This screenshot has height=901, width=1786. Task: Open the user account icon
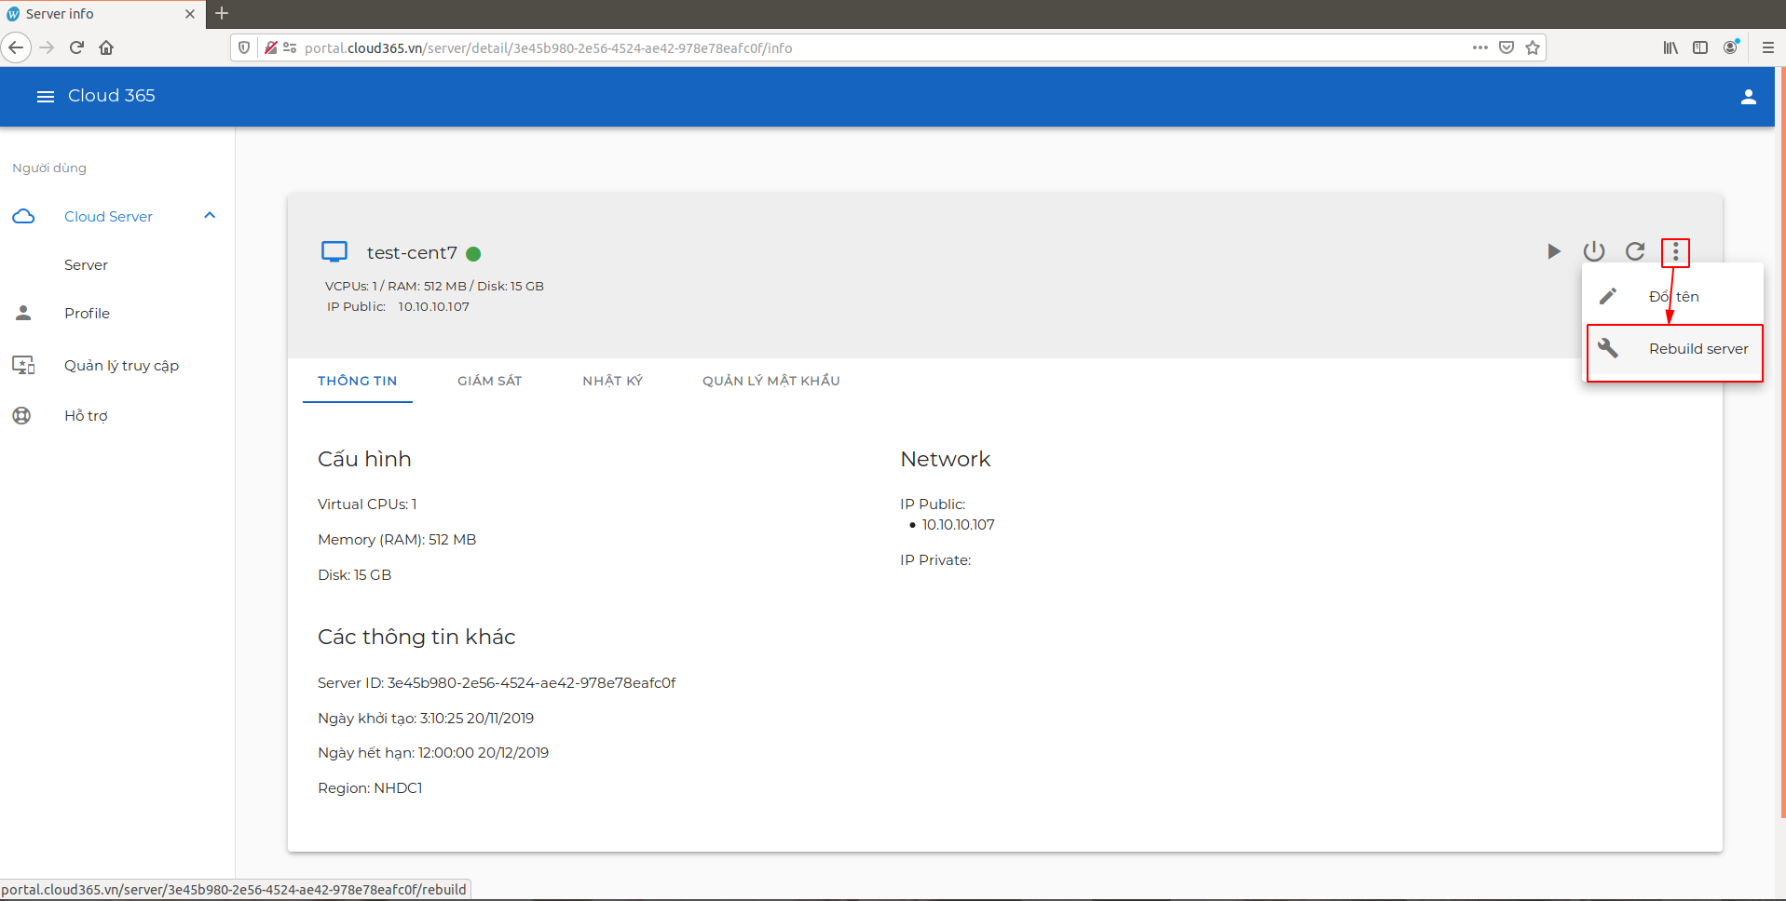(x=1748, y=97)
